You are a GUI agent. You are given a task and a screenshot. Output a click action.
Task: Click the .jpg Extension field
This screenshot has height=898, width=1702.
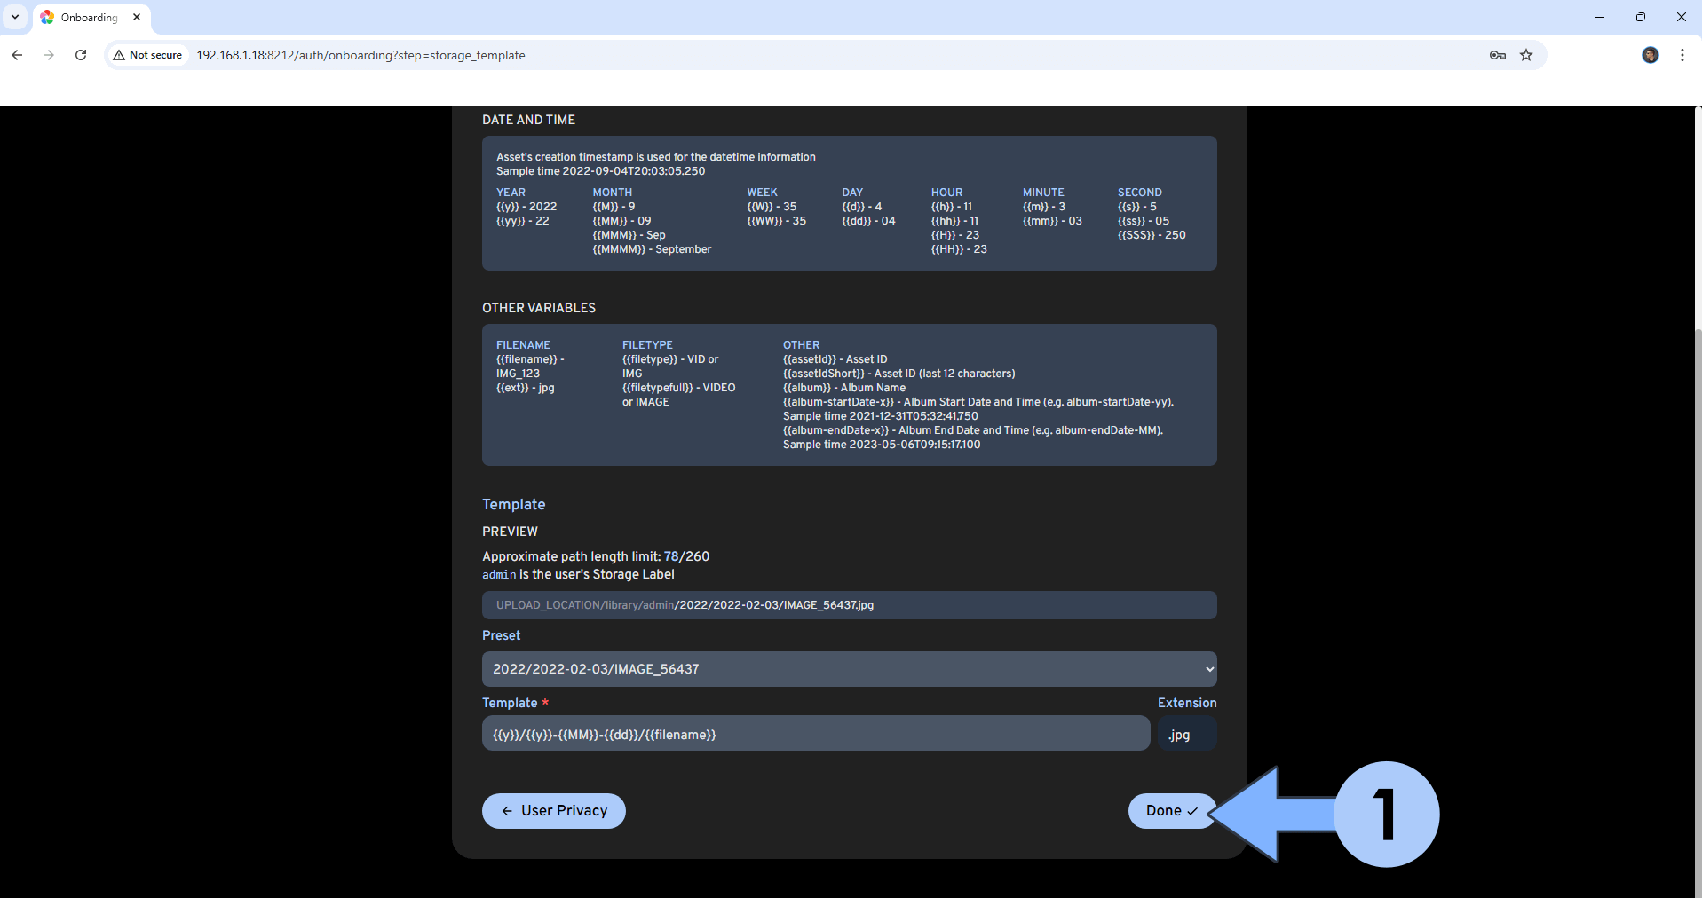point(1187,734)
